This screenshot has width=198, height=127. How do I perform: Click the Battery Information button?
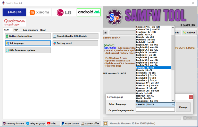click(x=28, y=36)
